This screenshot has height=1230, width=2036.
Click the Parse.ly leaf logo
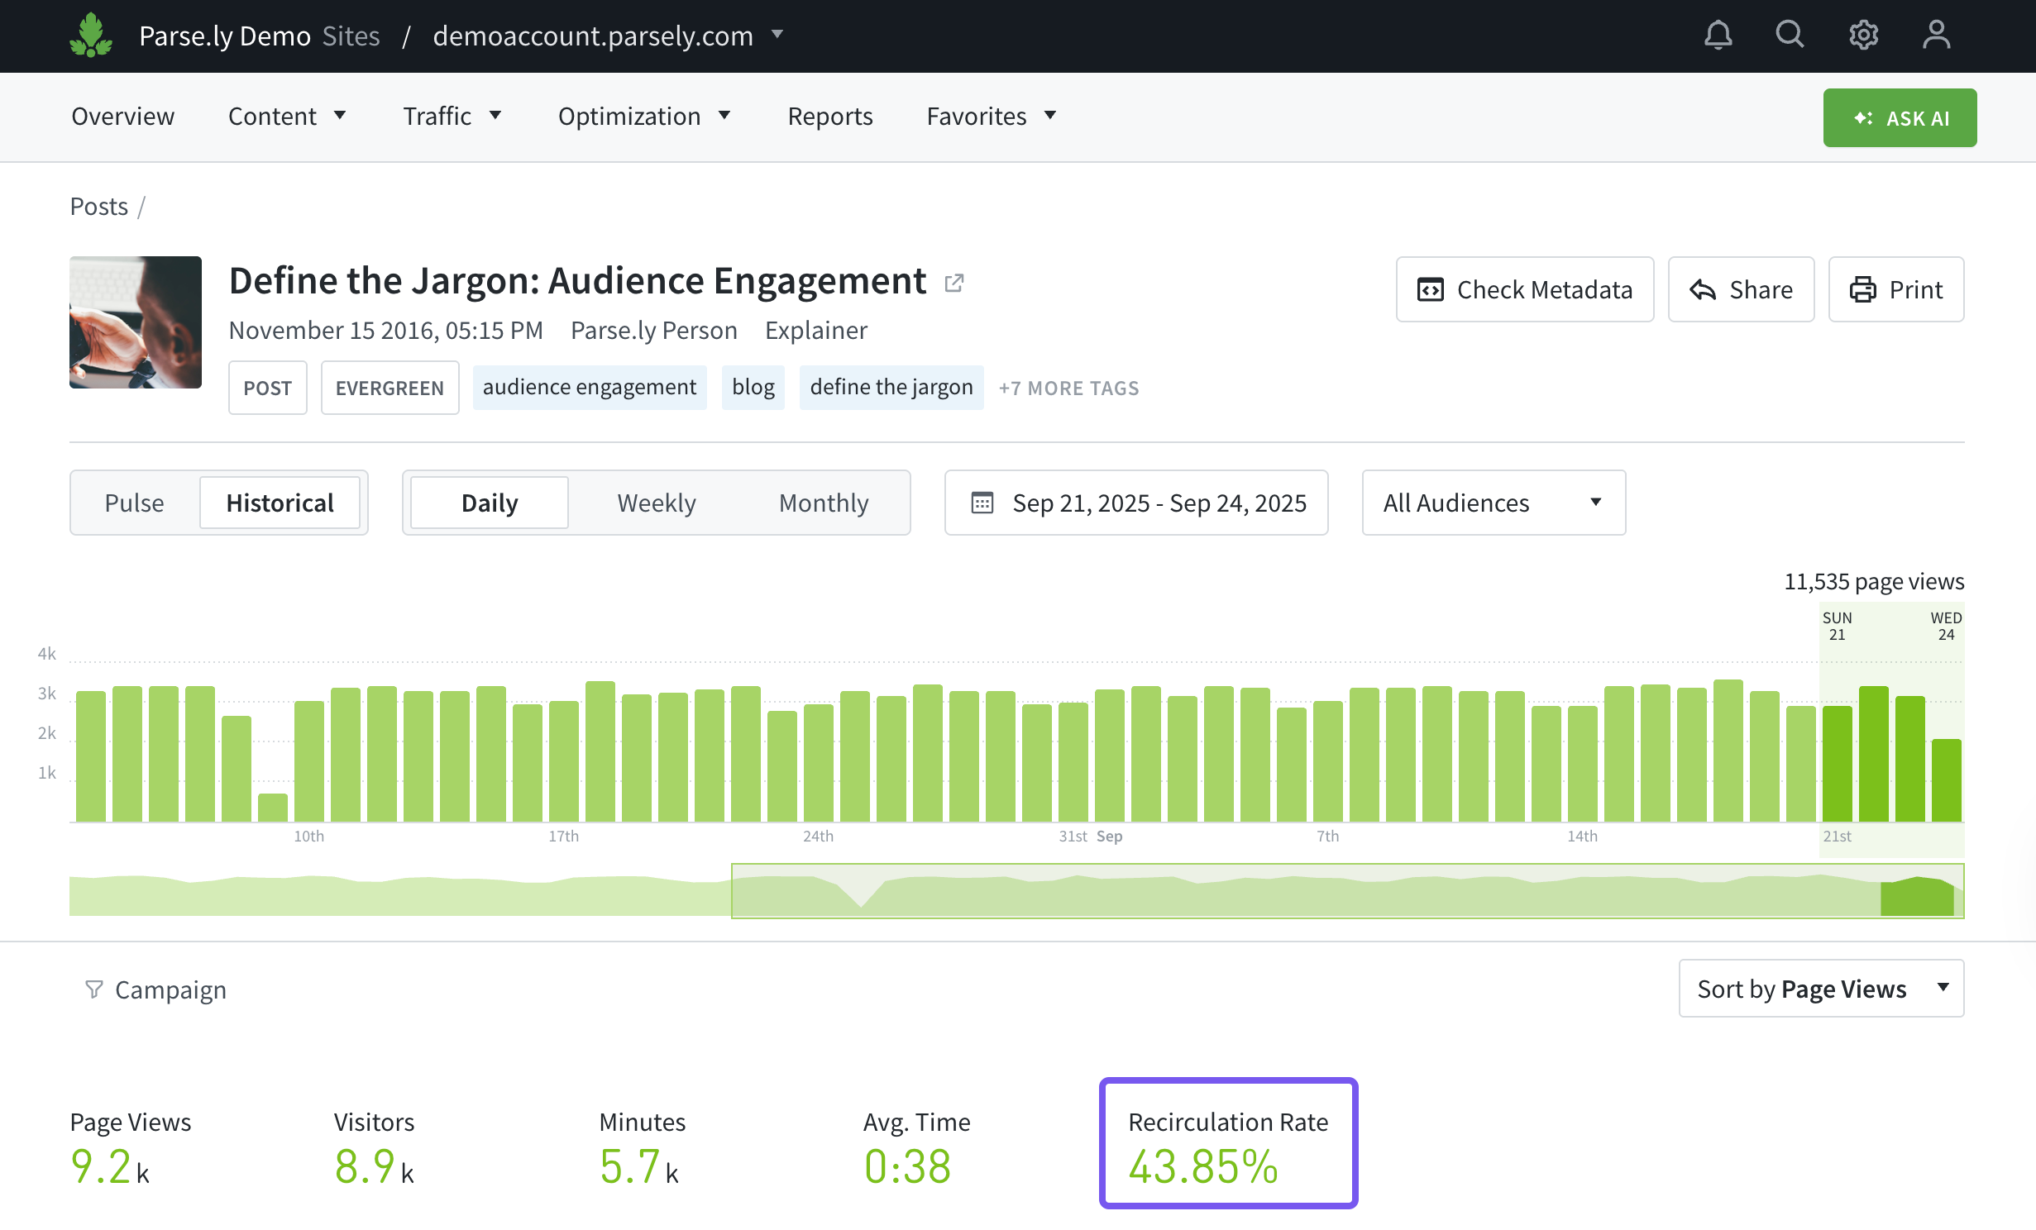point(91,36)
